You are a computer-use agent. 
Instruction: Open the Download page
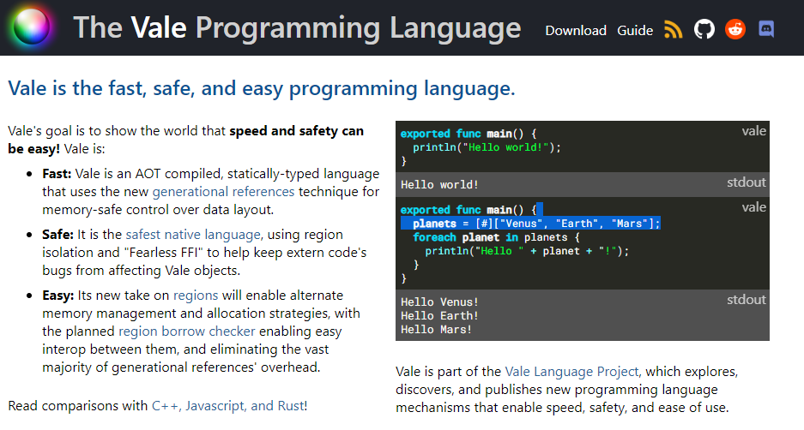point(575,31)
